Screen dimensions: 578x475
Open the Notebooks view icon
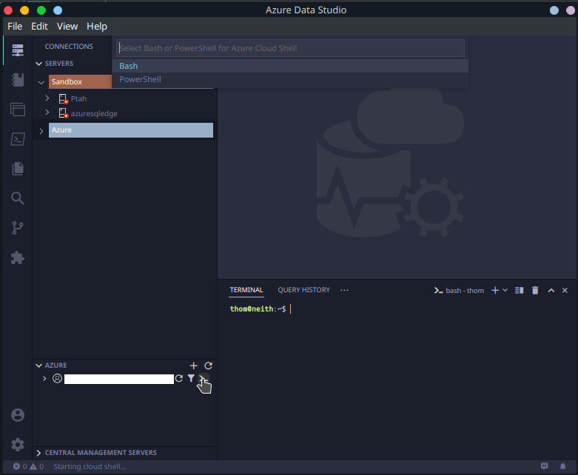[x=17, y=80]
